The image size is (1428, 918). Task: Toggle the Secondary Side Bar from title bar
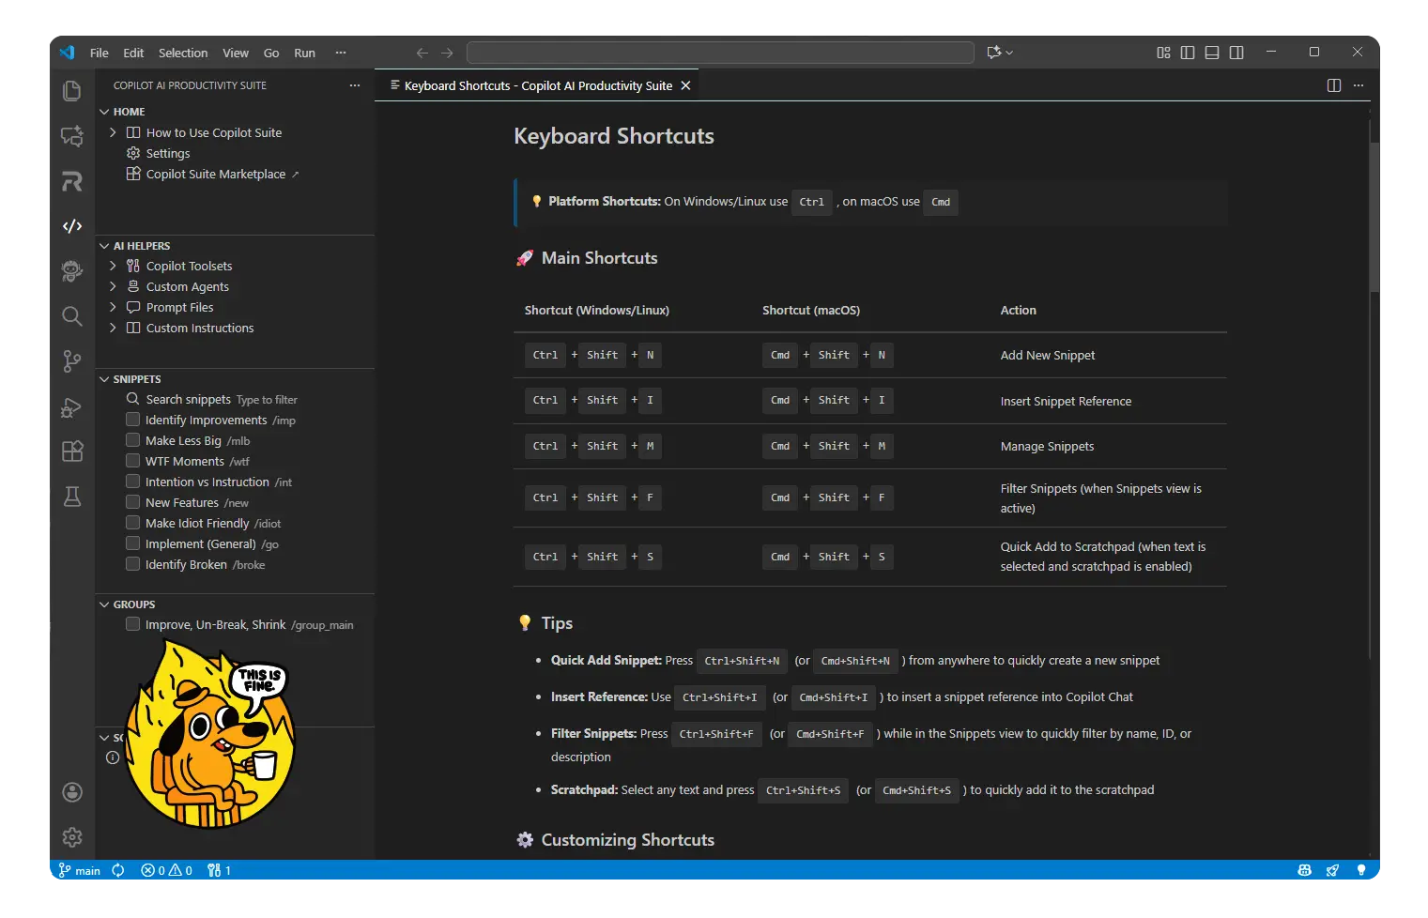(1236, 53)
